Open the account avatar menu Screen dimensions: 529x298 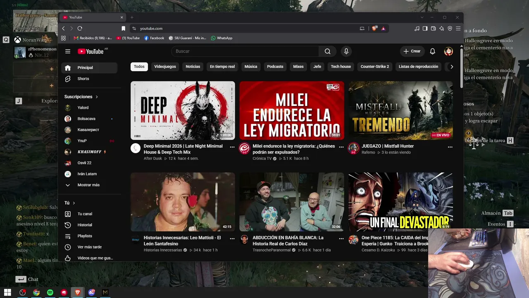[x=448, y=51]
